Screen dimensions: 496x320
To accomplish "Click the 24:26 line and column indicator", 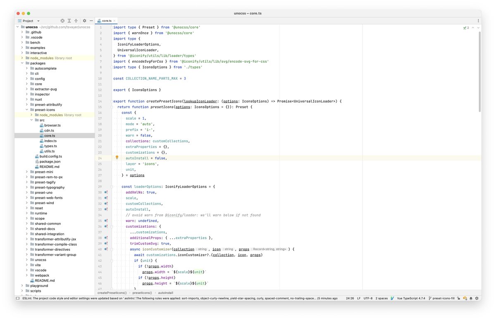I will (x=350, y=298).
